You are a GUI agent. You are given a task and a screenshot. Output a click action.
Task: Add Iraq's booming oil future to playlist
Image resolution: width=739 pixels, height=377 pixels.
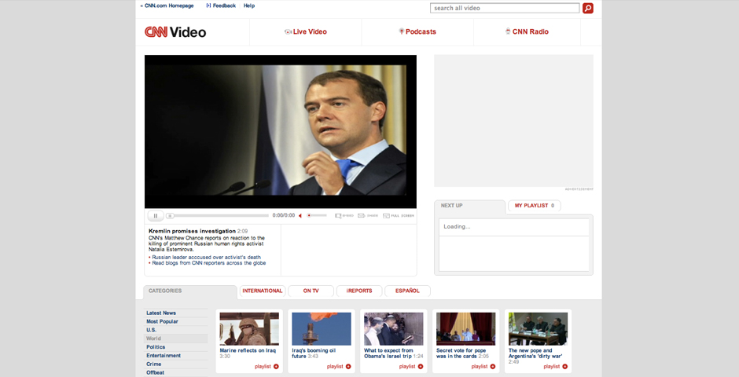[x=339, y=367]
